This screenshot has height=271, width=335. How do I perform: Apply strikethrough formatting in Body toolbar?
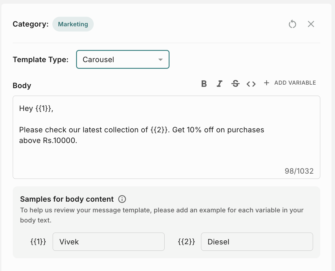pos(235,83)
